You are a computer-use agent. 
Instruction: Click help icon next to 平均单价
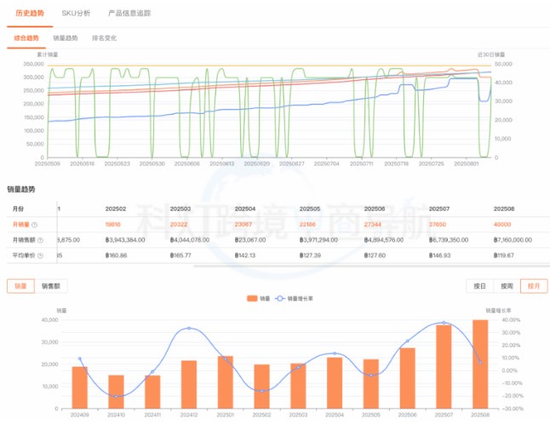pyautogui.click(x=39, y=254)
